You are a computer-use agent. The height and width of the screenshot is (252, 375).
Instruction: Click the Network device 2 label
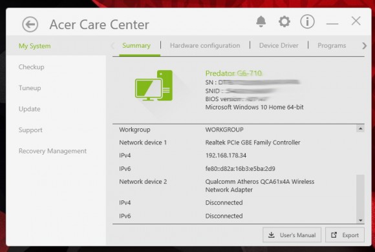click(143, 182)
